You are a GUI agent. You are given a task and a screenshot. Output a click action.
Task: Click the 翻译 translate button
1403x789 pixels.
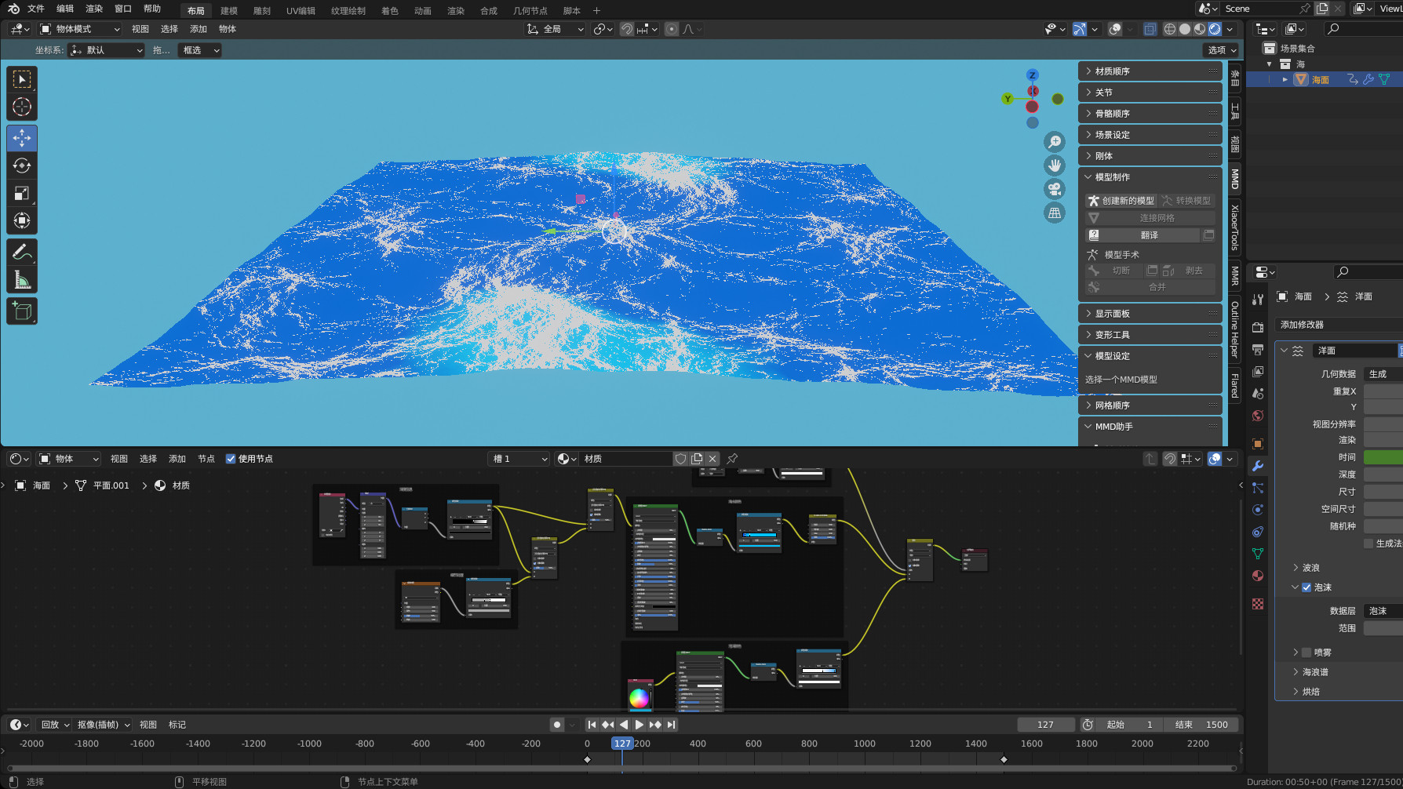tap(1149, 235)
